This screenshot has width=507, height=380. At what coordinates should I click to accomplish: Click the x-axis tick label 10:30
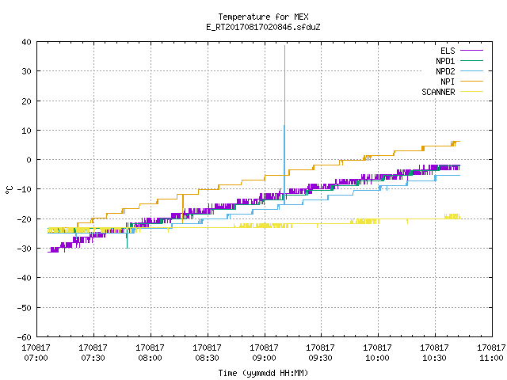(x=434, y=358)
